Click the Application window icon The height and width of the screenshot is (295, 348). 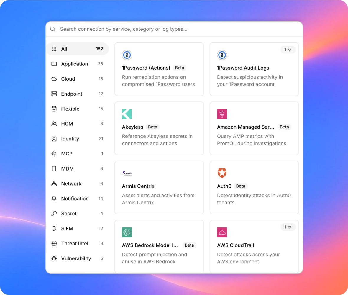pos(54,64)
